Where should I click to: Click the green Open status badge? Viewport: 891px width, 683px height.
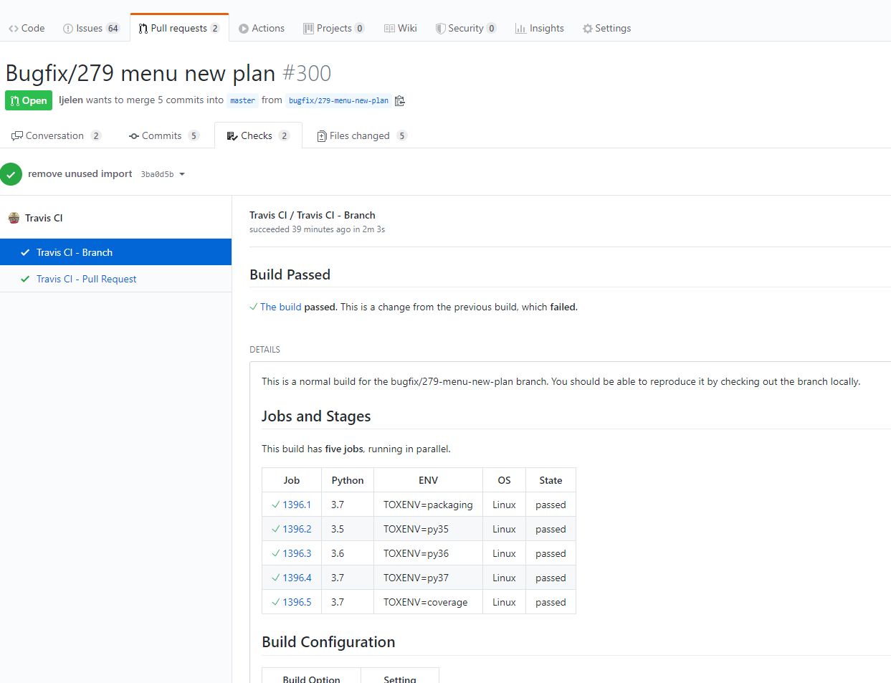pos(29,100)
